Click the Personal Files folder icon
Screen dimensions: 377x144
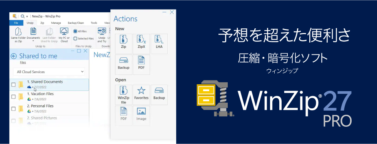click(x=21, y=109)
